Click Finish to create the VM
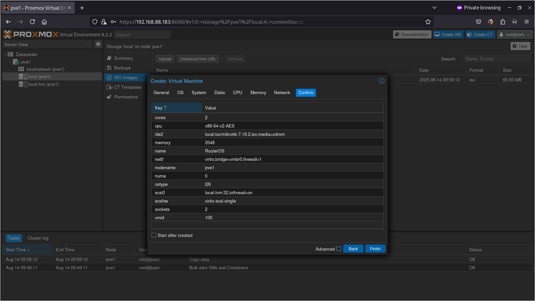 pos(375,249)
